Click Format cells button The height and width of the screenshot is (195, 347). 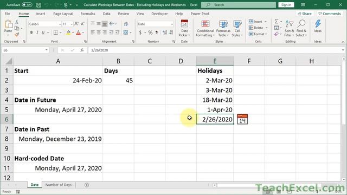tap(258, 34)
